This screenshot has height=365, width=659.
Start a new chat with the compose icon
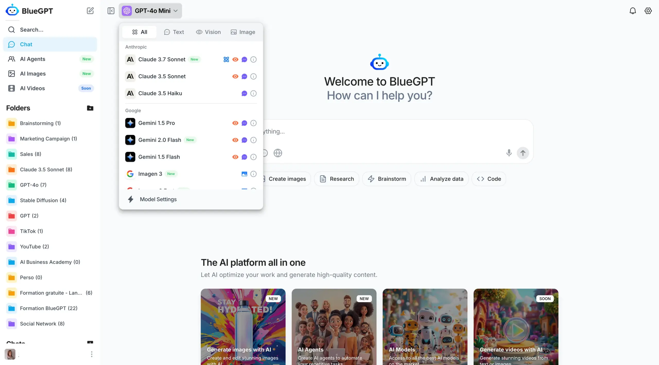tap(90, 11)
